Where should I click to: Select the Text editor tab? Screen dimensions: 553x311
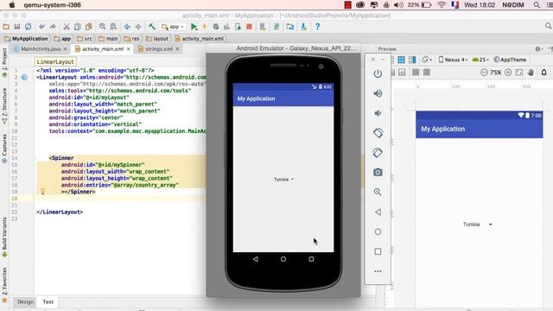48,301
